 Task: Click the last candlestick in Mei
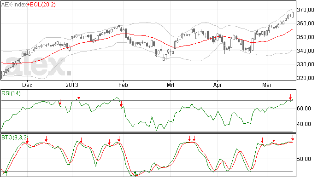[293, 15]
